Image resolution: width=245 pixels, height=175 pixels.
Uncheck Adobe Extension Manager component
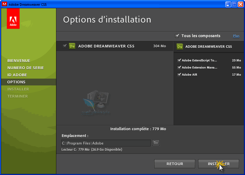point(179,68)
